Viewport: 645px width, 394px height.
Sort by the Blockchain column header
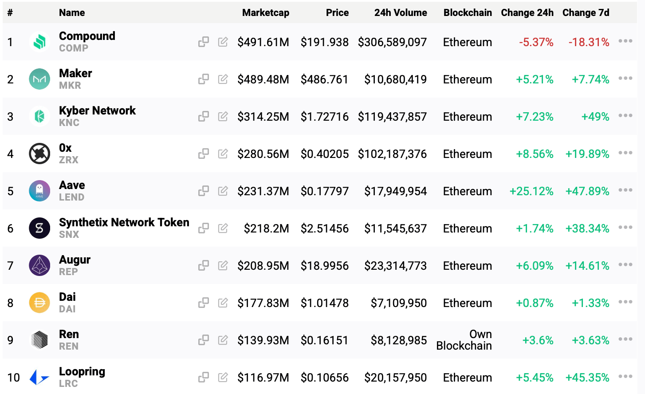(468, 12)
